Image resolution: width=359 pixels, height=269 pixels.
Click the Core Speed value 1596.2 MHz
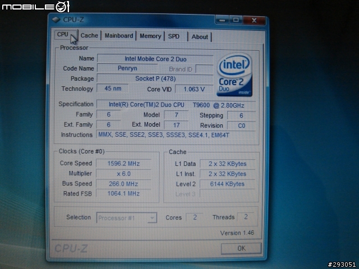123,164
